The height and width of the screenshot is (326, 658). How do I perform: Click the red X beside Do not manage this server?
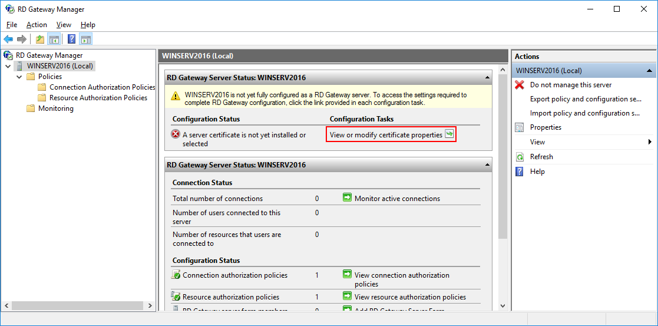tap(520, 85)
